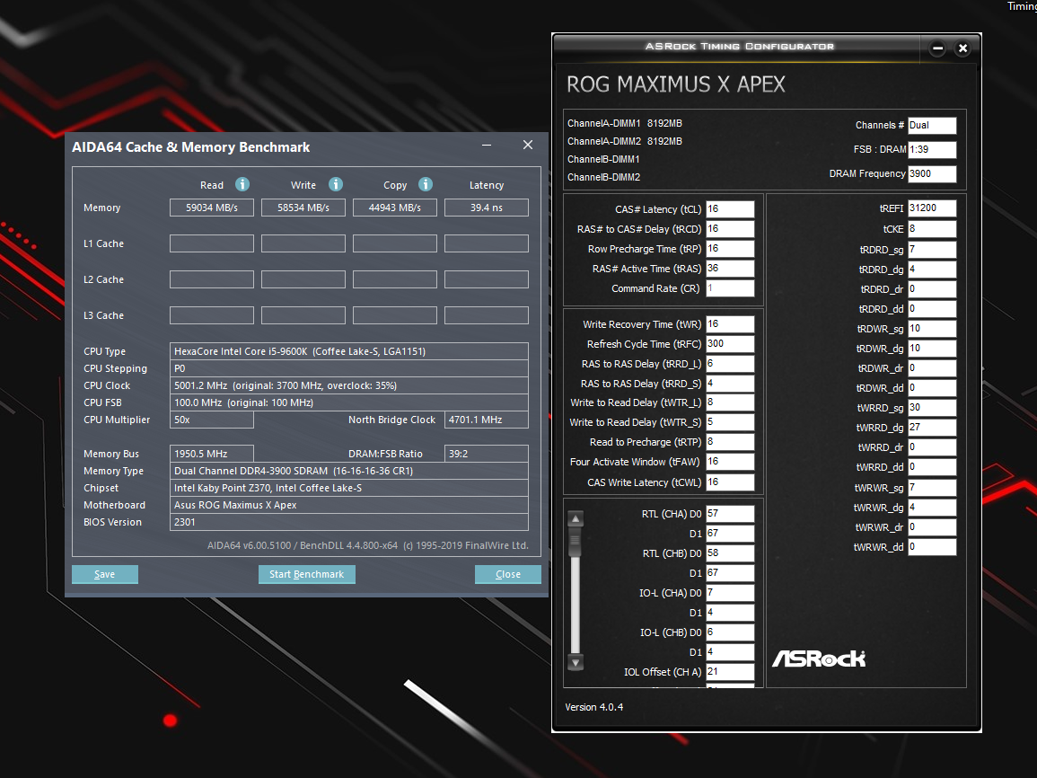
Task: Click the IOL Offset (CH A) 21 field
Action: point(730,671)
